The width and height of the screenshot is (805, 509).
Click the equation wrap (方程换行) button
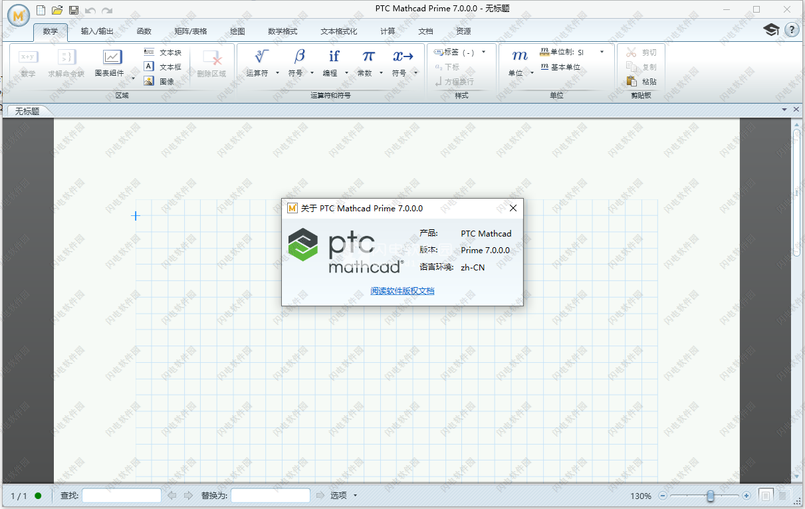454,82
